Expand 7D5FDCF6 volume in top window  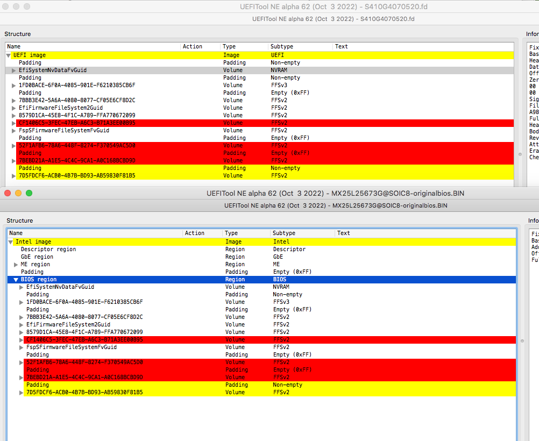[x=14, y=176]
